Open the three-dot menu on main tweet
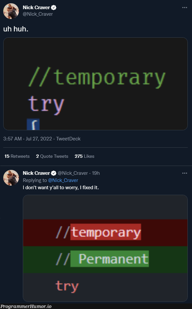 tap(185, 8)
